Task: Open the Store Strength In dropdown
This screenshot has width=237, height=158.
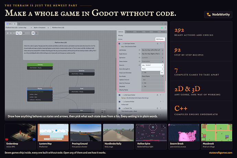Action: [153, 69]
